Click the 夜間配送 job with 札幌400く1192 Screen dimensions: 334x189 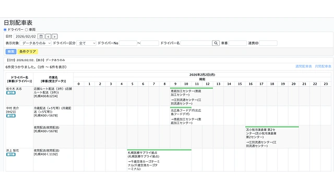53,160
